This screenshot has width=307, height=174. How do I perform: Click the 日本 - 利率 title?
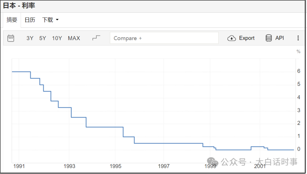pyautogui.click(x=19, y=6)
